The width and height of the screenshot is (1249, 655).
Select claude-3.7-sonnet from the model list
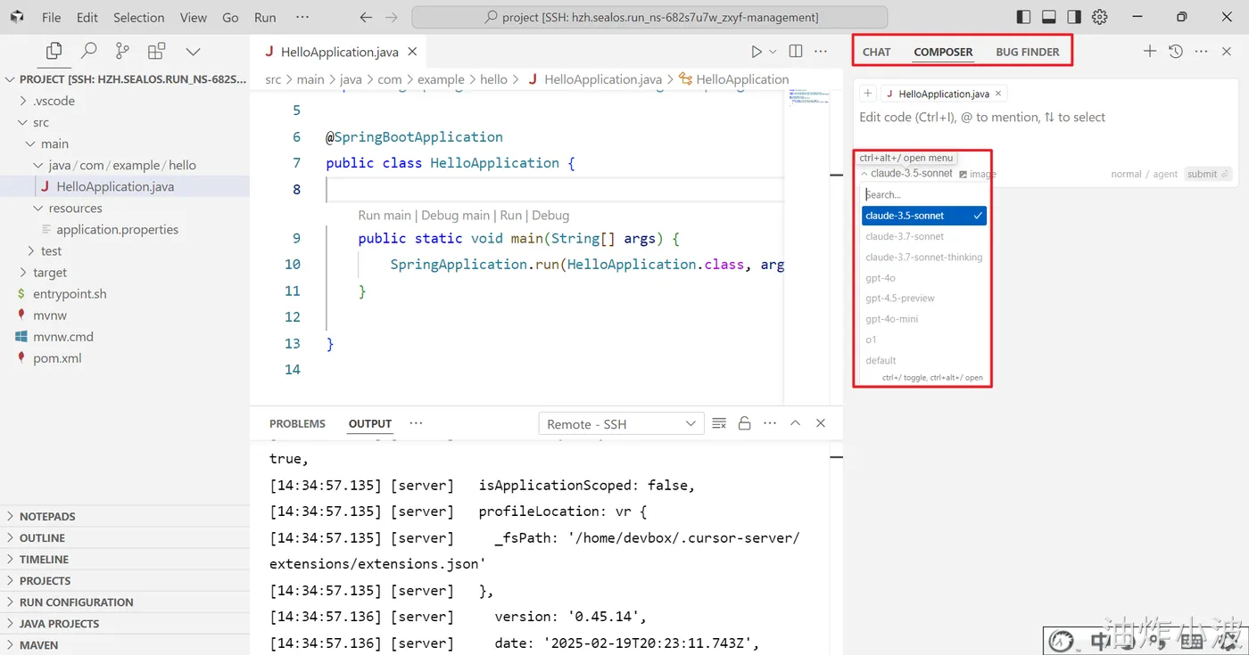click(924, 236)
